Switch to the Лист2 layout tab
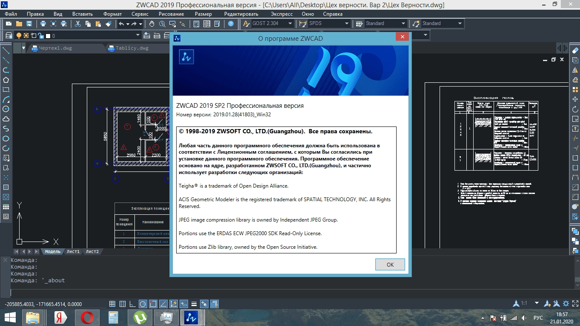 click(92, 252)
